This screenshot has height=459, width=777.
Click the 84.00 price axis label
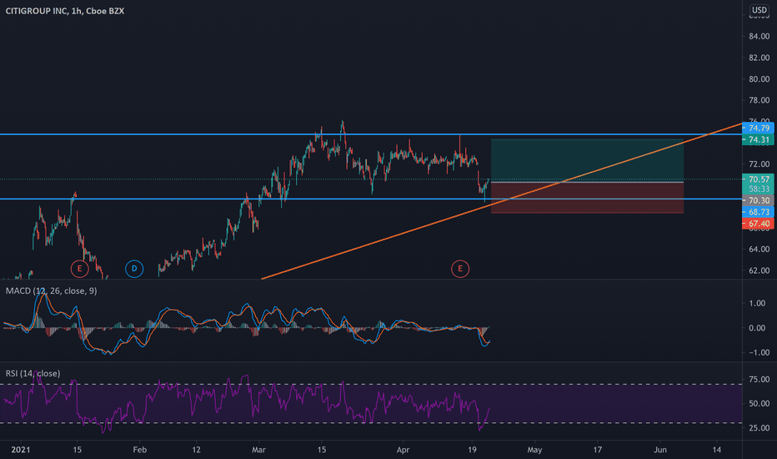[759, 36]
